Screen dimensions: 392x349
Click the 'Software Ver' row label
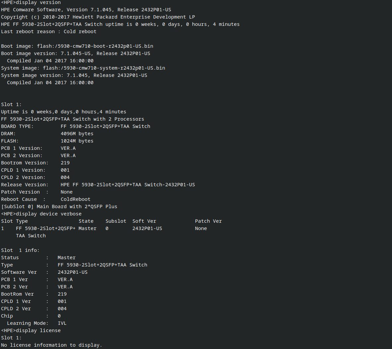(19, 272)
